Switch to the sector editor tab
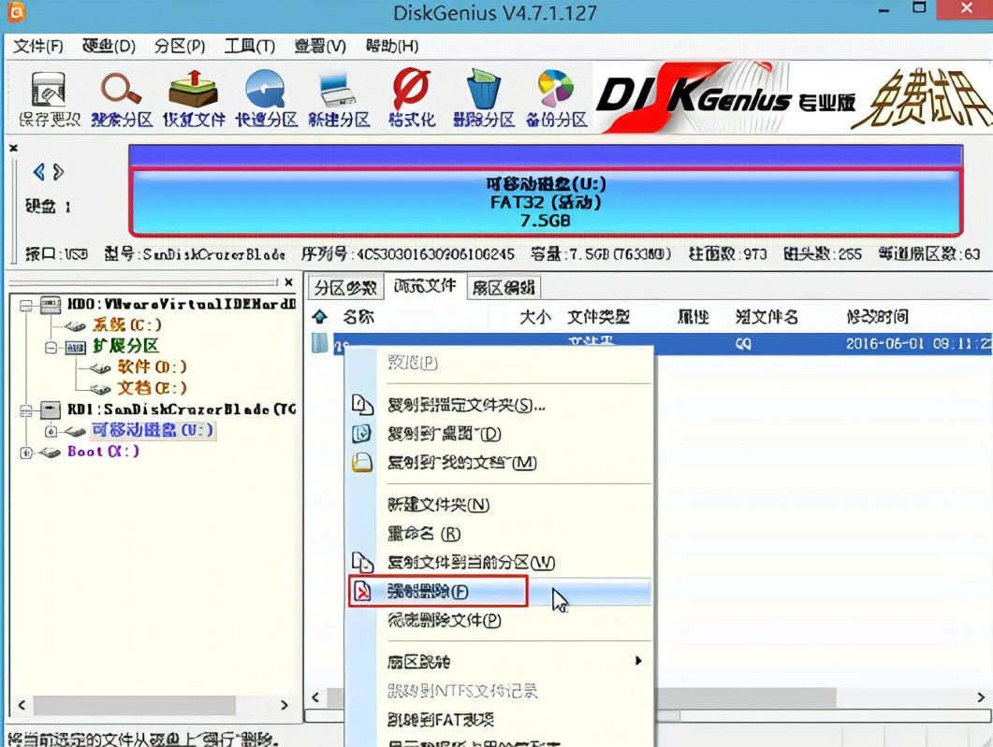The height and width of the screenshot is (747, 993). pyautogui.click(x=504, y=288)
